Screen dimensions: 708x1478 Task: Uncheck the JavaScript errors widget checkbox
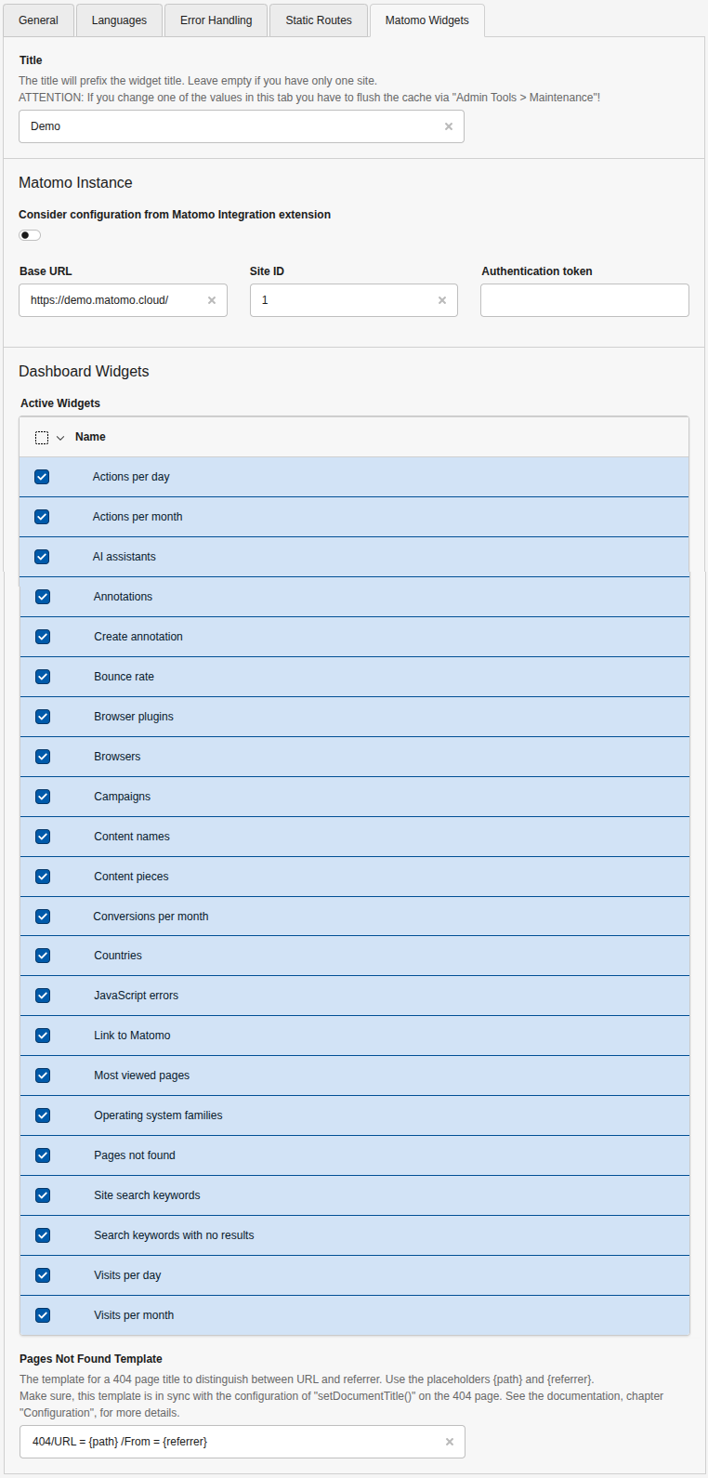click(43, 996)
